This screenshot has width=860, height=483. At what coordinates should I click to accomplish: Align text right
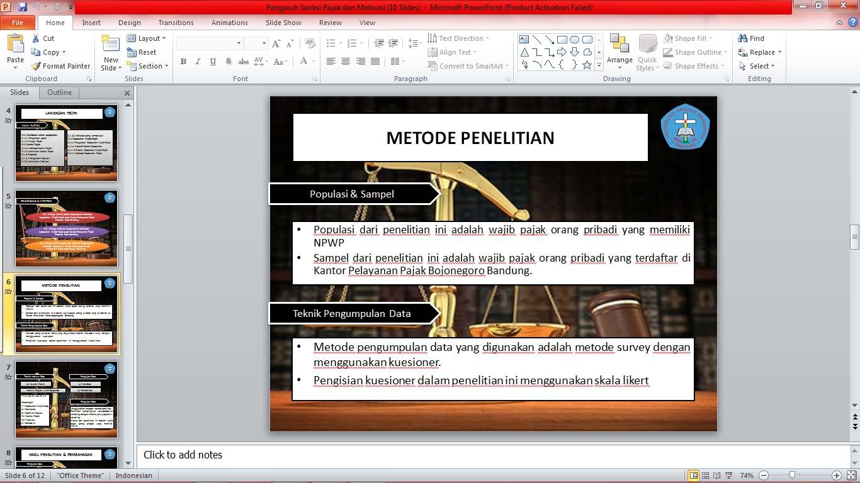pos(361,62)
